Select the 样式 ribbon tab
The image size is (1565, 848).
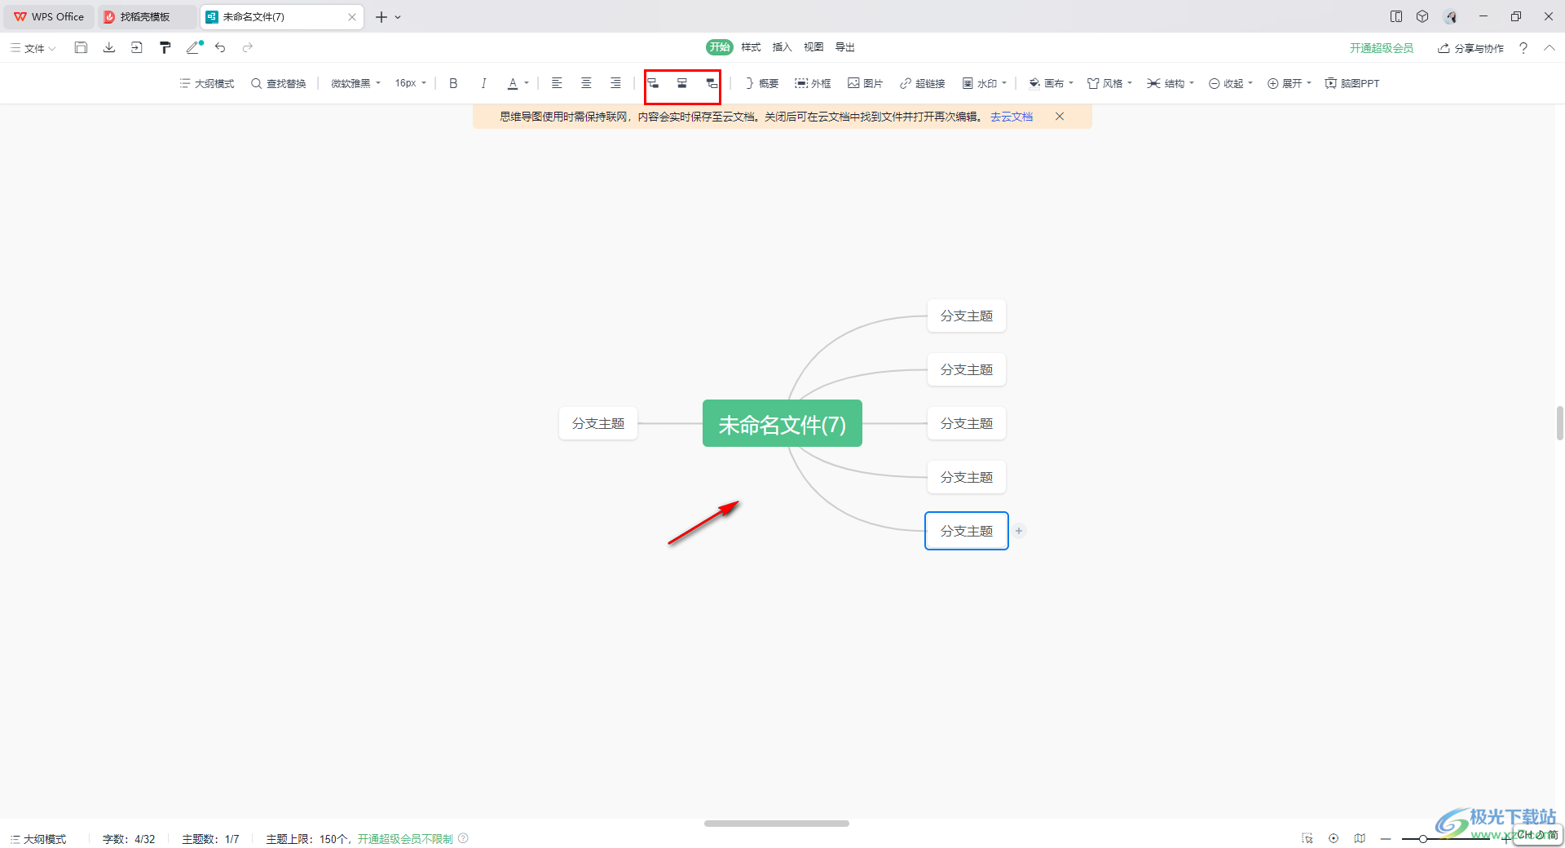pyautogui.click(x=751, y=47)
